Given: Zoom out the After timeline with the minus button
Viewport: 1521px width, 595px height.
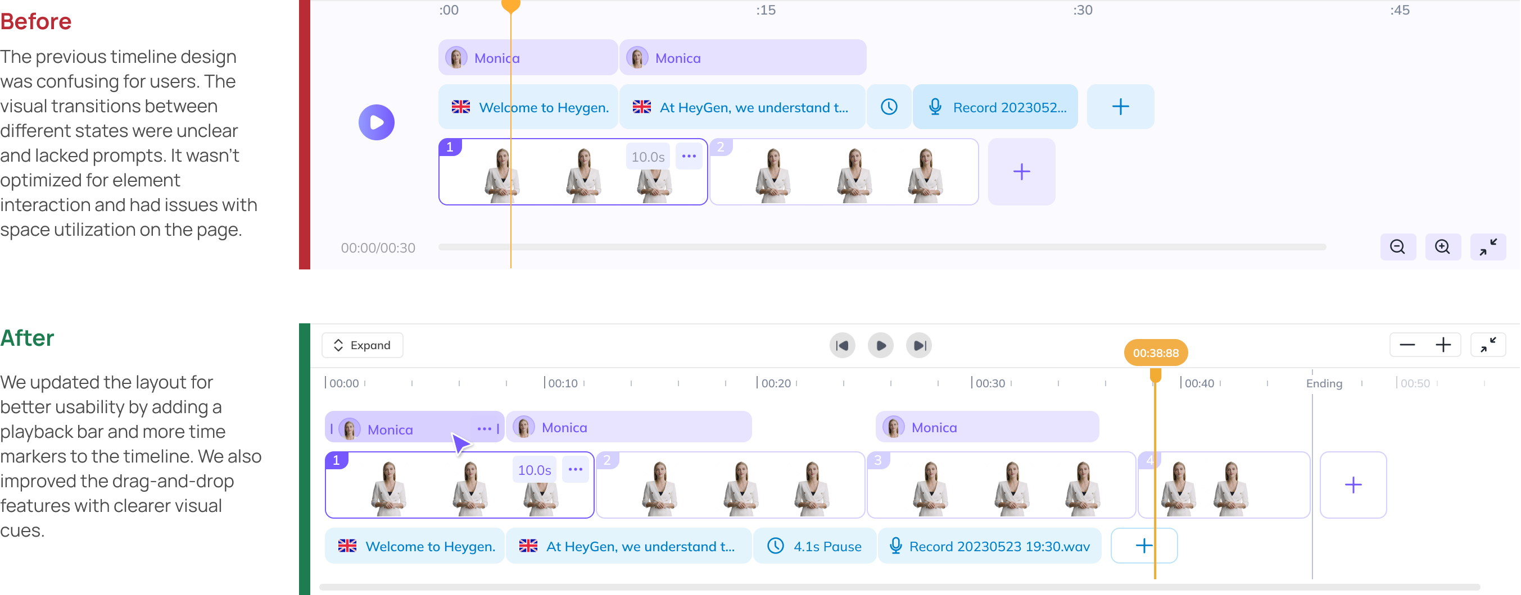Looking at the screenshot, I should pyautogui.click(x=1407, y=345).
